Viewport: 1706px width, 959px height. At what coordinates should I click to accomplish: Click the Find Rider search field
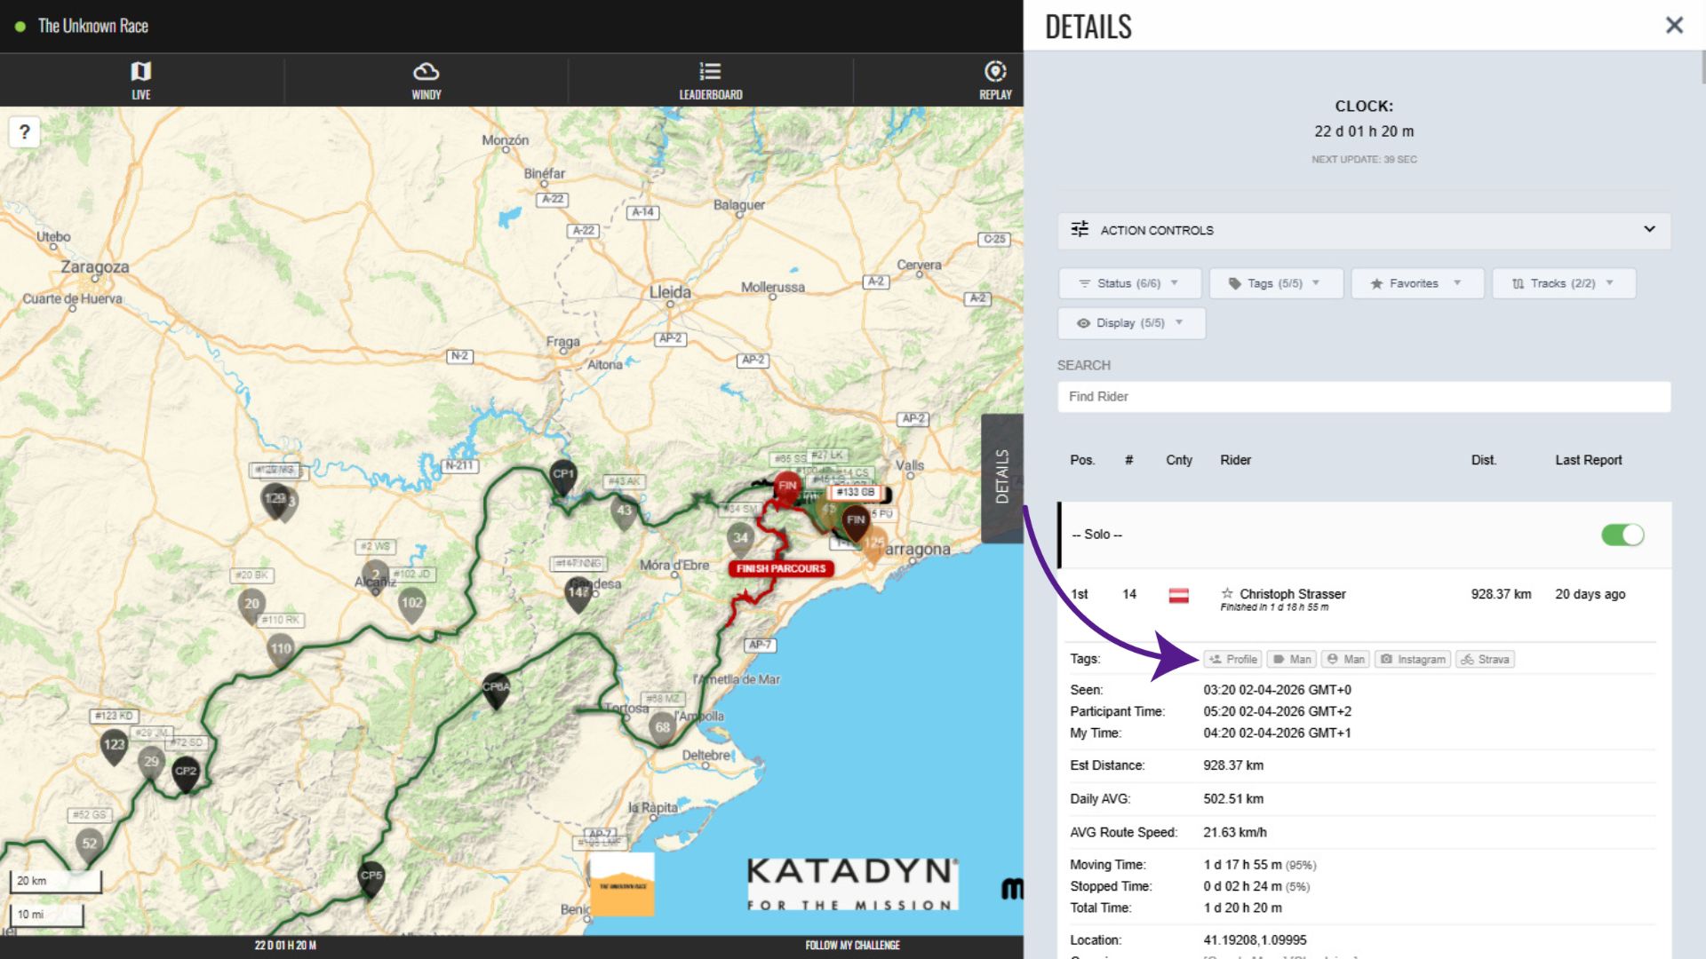(x=1363, y=397)
